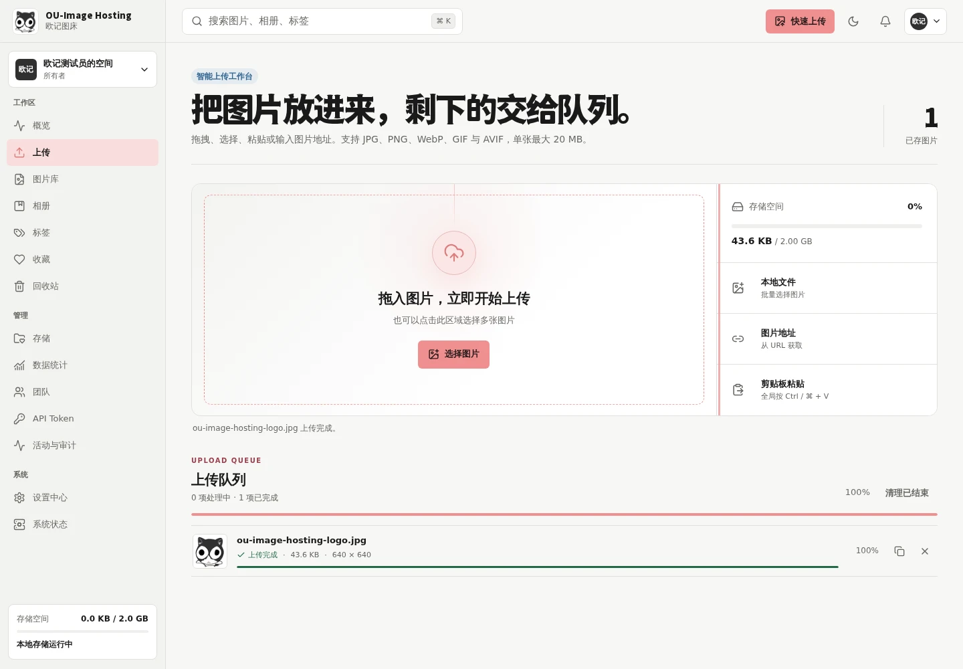Screen dimensions: 963x669
Task: Click 清理已结束 clear finished link
Action: click(907, 493)
